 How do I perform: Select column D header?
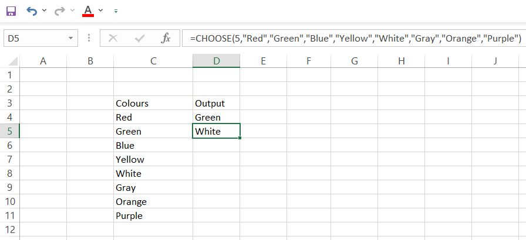click(216, 61)
